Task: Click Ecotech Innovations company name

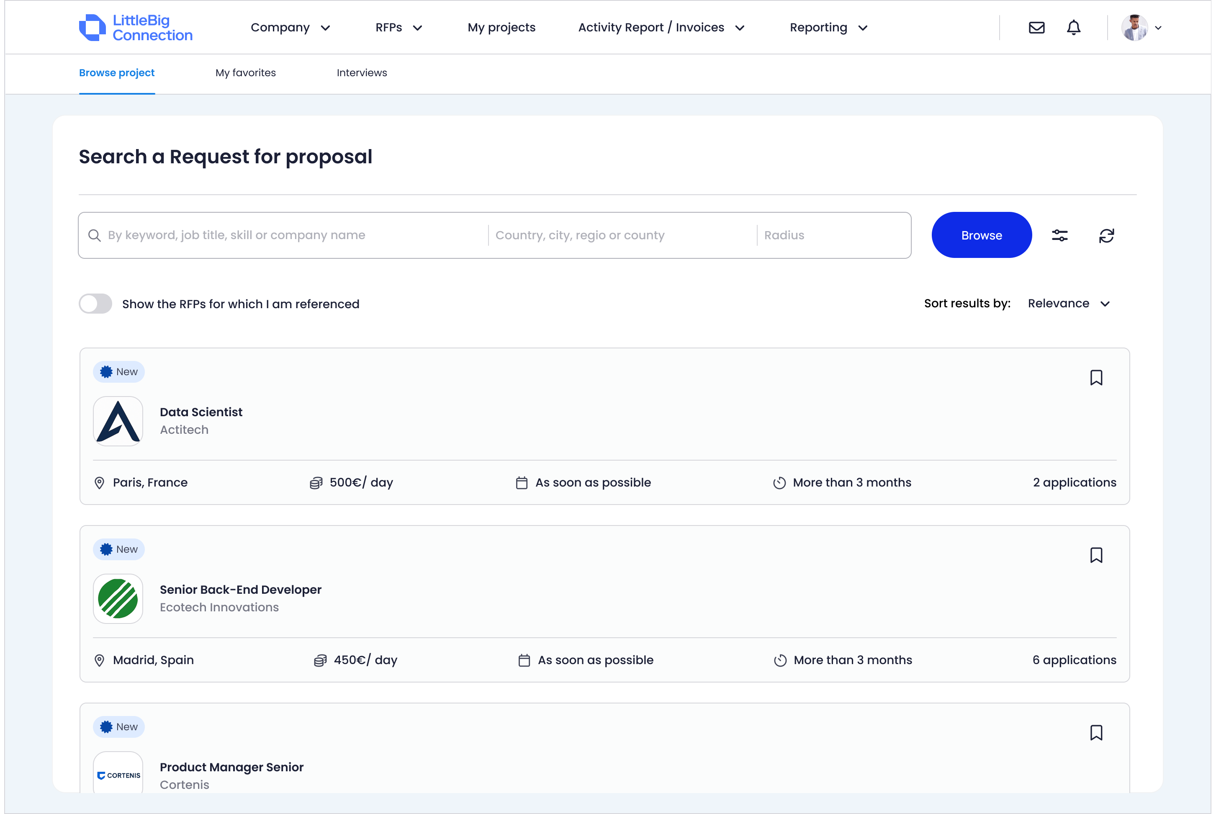Action: point(219,608)
